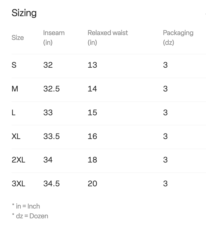206x225 pixels.
Task: Select the 2XL size row label
Action: pos(18,160)
